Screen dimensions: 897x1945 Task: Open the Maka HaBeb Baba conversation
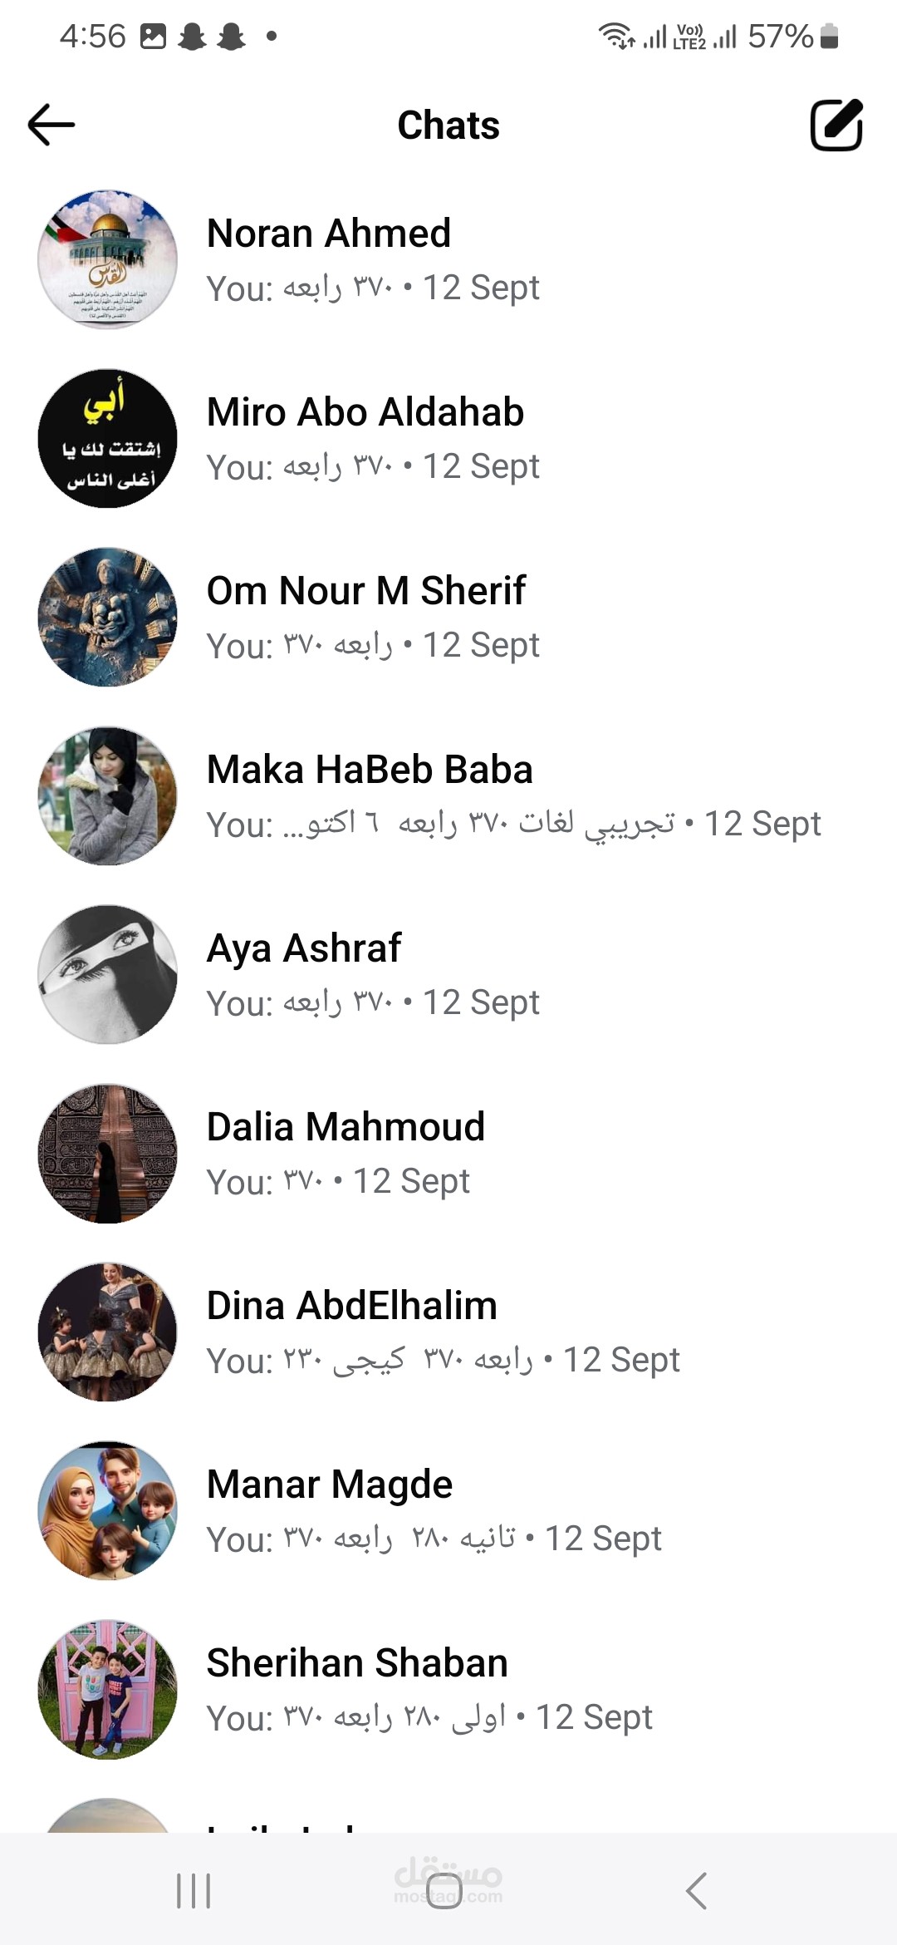click(x=448, y=795)
